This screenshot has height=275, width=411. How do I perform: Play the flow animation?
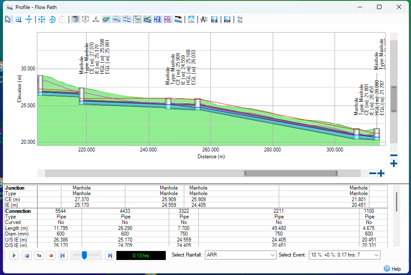tap(14, 255)
